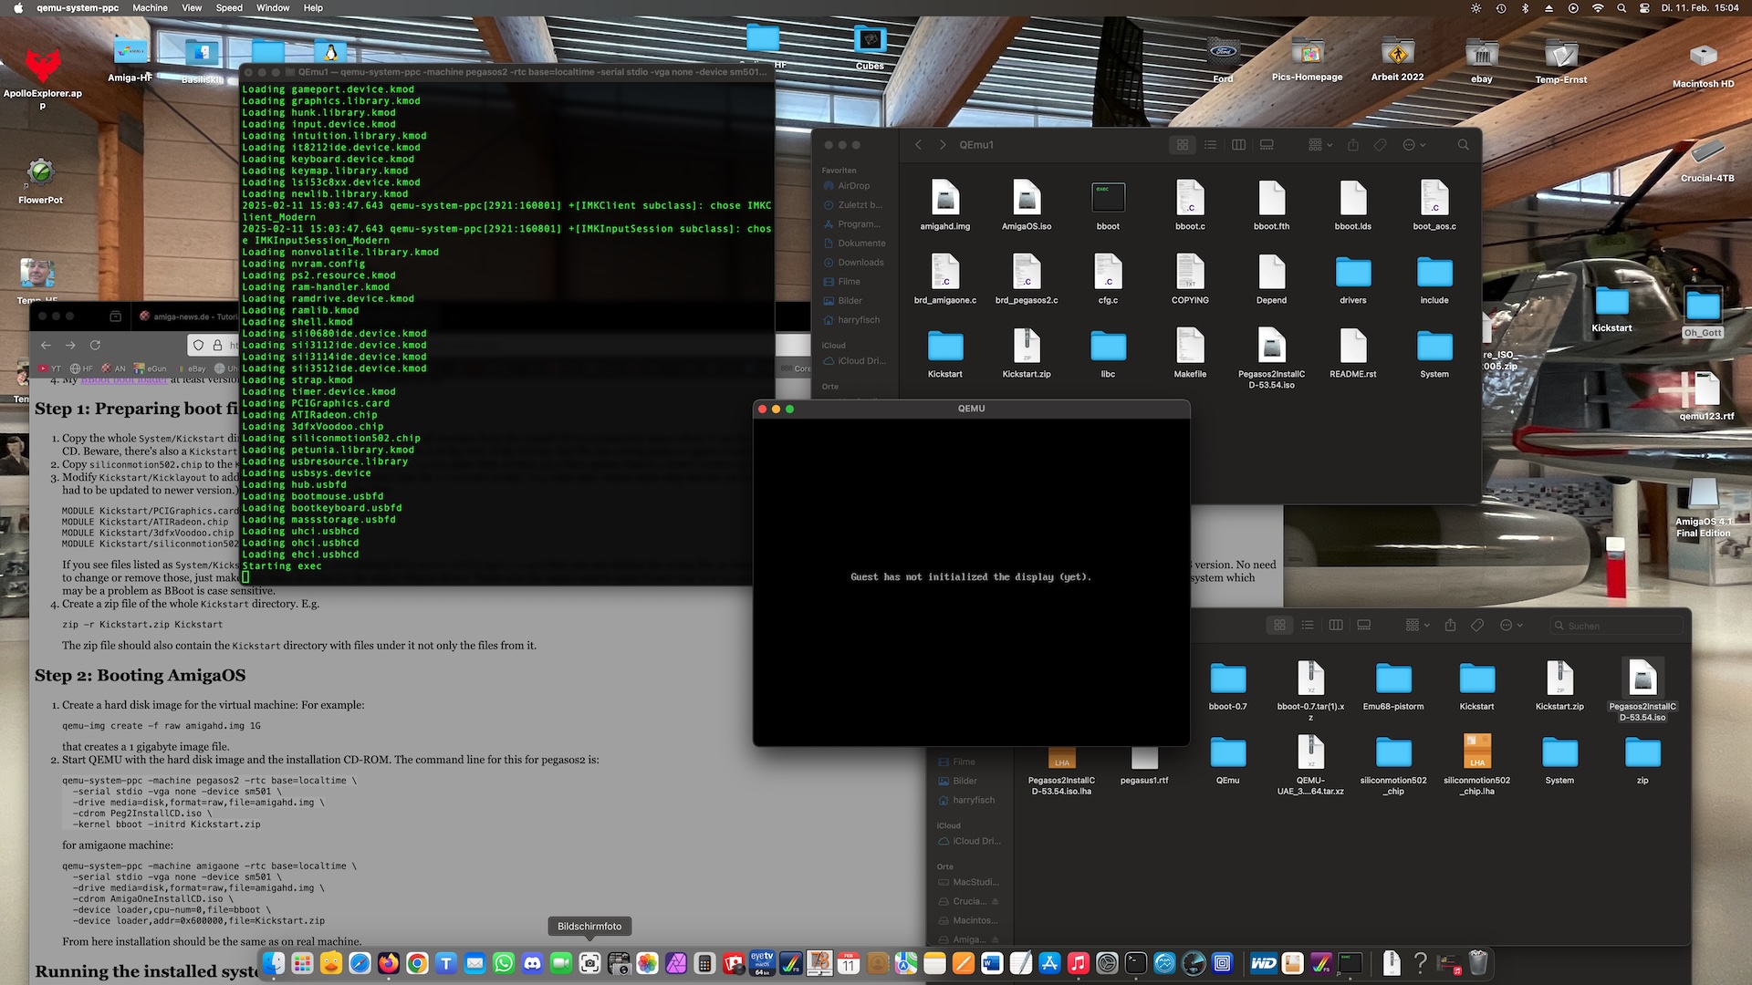The image size is (1752, 985).
Task: Click Bluetooth icon in menu bar
Action: pos(1525,7)
